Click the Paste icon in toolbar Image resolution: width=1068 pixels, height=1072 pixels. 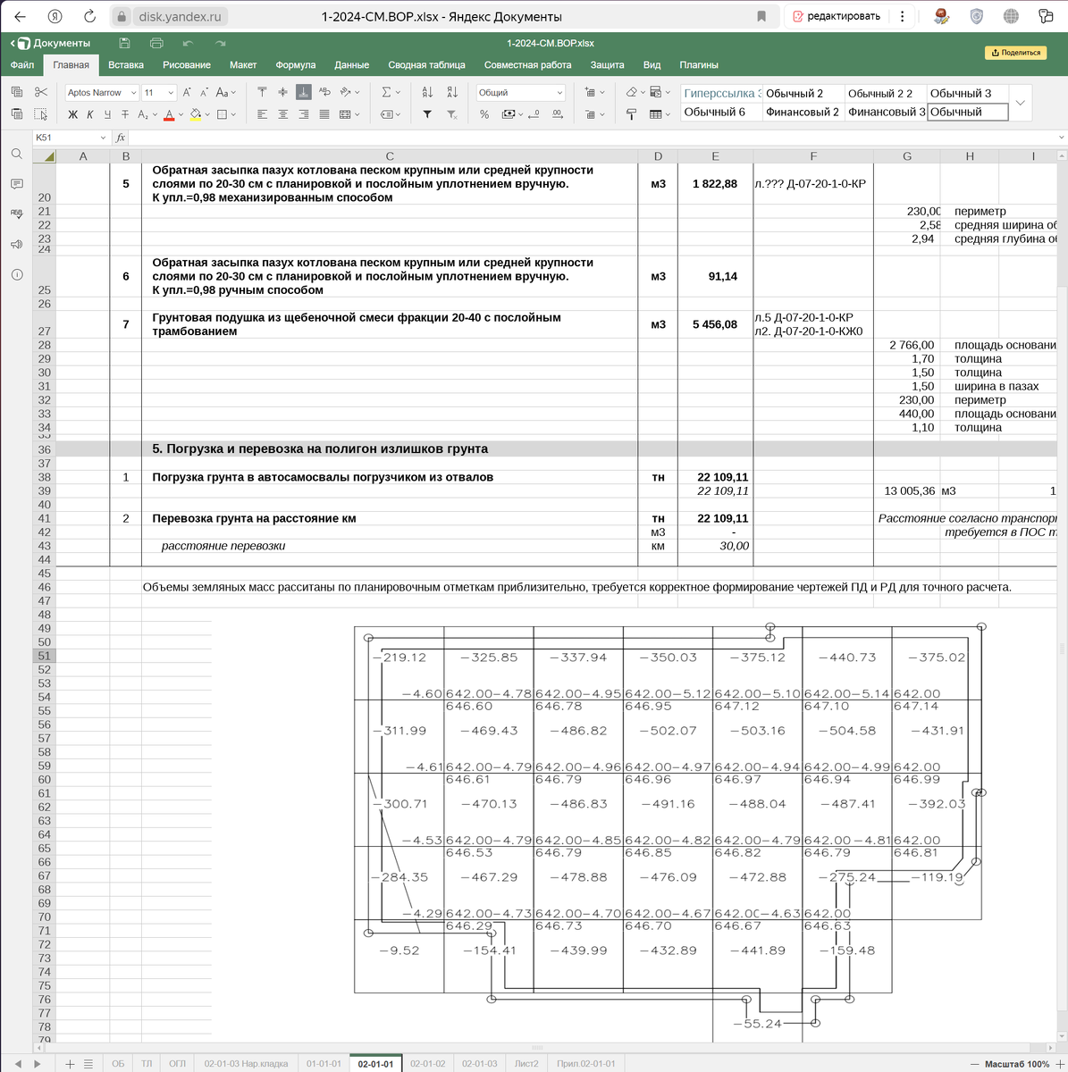pos(17,113)
